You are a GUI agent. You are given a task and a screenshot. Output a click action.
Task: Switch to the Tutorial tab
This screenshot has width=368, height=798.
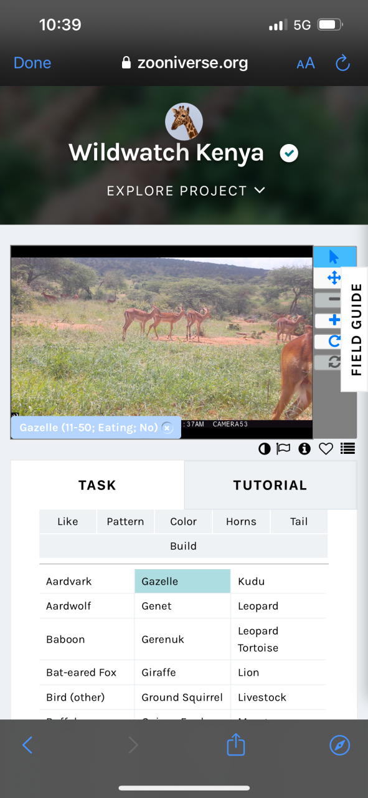tap(270, 485)
